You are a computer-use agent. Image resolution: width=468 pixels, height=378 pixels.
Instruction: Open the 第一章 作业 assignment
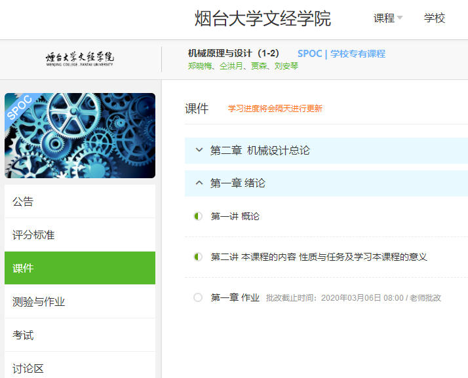(235, 297)
